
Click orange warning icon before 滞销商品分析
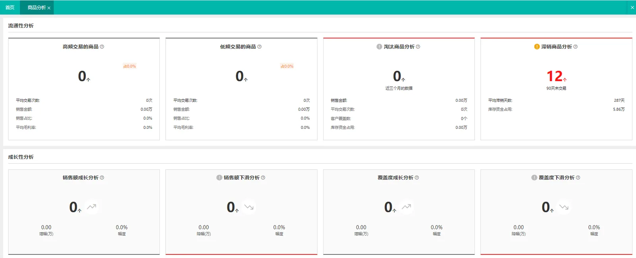click(x=537, y=47)
